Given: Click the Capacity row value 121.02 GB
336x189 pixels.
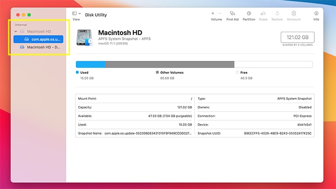Looking at the screenshot, I should point(184,107).
